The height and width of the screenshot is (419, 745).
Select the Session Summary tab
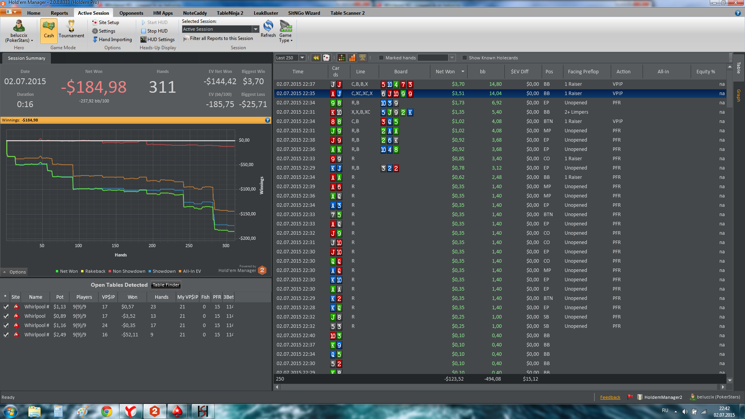tap(26, 58)
